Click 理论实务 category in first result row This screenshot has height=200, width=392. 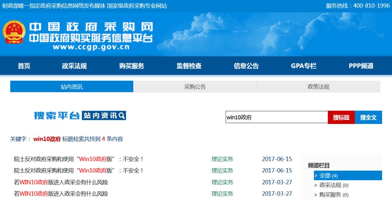[222, 159]
